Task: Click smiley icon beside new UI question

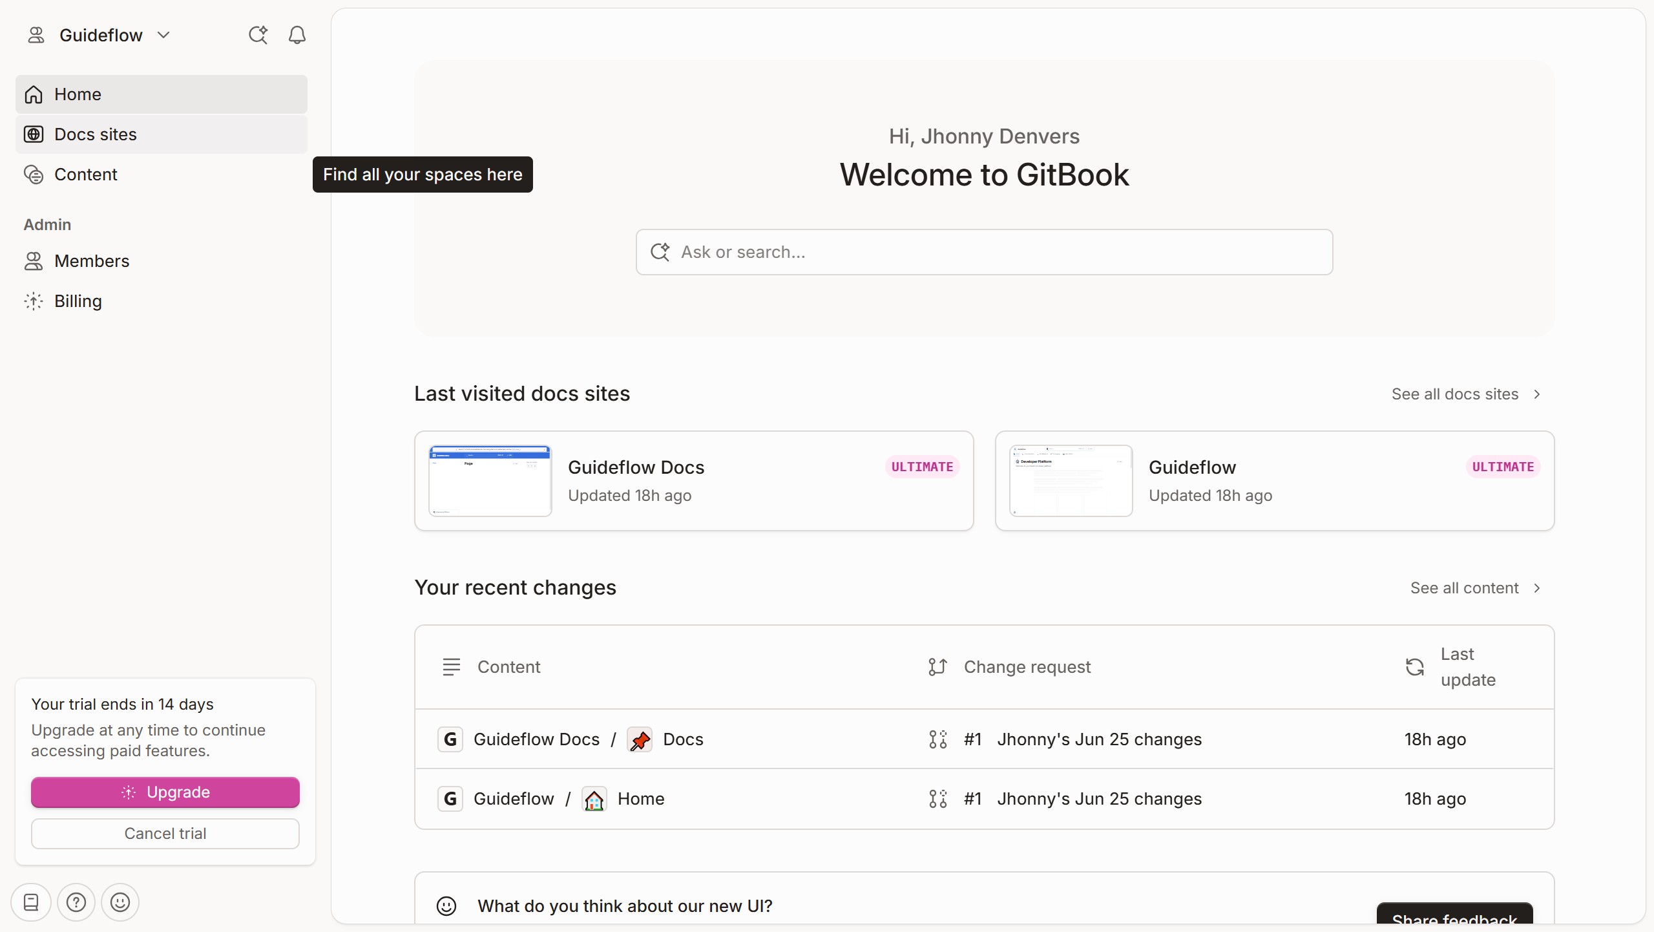Action: pyautogui.click(x=446, y=906)
